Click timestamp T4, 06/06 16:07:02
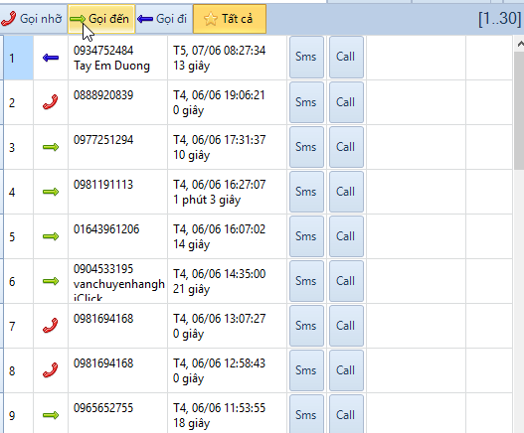 (x=219, y=229)
